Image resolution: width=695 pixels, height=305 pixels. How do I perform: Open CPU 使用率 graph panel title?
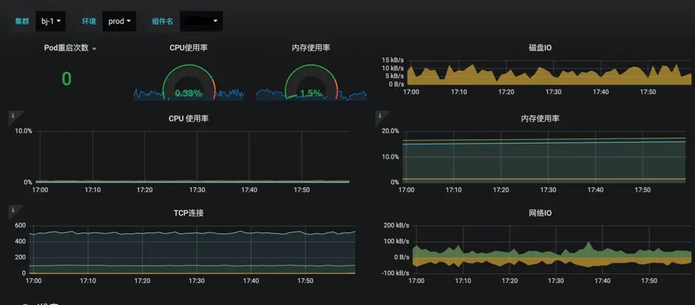189,118
